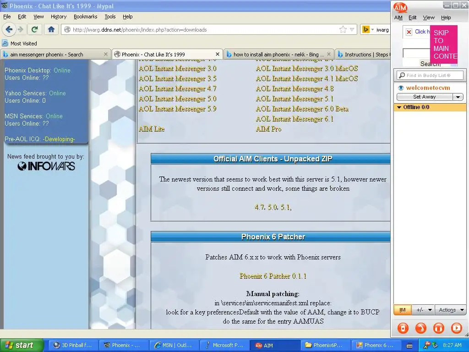Switch to the 'how to install aim phoenix' tab

tap(278, 55)
